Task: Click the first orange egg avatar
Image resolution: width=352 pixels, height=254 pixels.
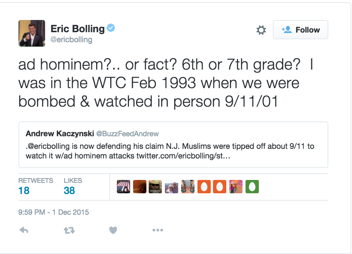Action: [204, 187]
